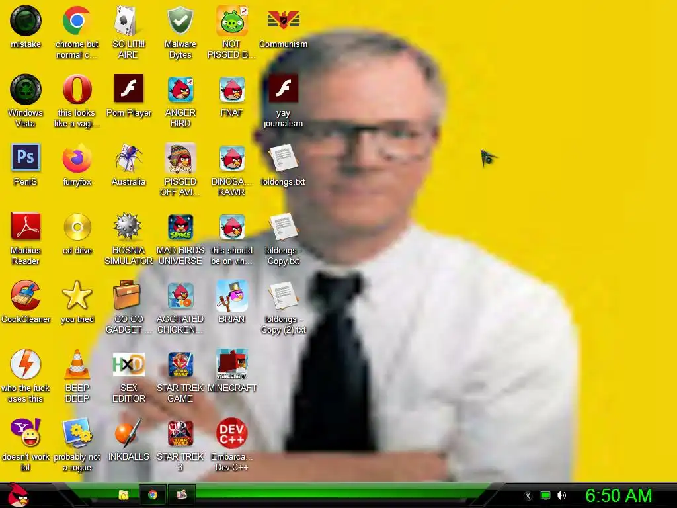Open the 'BOSNIA SIMULATOR' minesweeper icon
The width and height of the screenshot is (677, 508).
128,226
